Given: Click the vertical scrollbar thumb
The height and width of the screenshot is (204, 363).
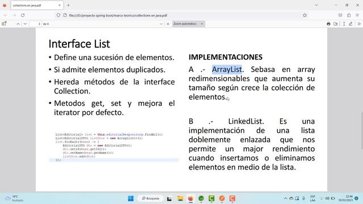Looking at the screenshot, I should click(362, 131).
